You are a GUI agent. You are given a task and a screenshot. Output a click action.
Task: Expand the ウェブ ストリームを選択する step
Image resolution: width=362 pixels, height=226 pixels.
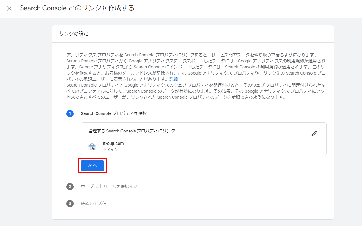[109, 186]
